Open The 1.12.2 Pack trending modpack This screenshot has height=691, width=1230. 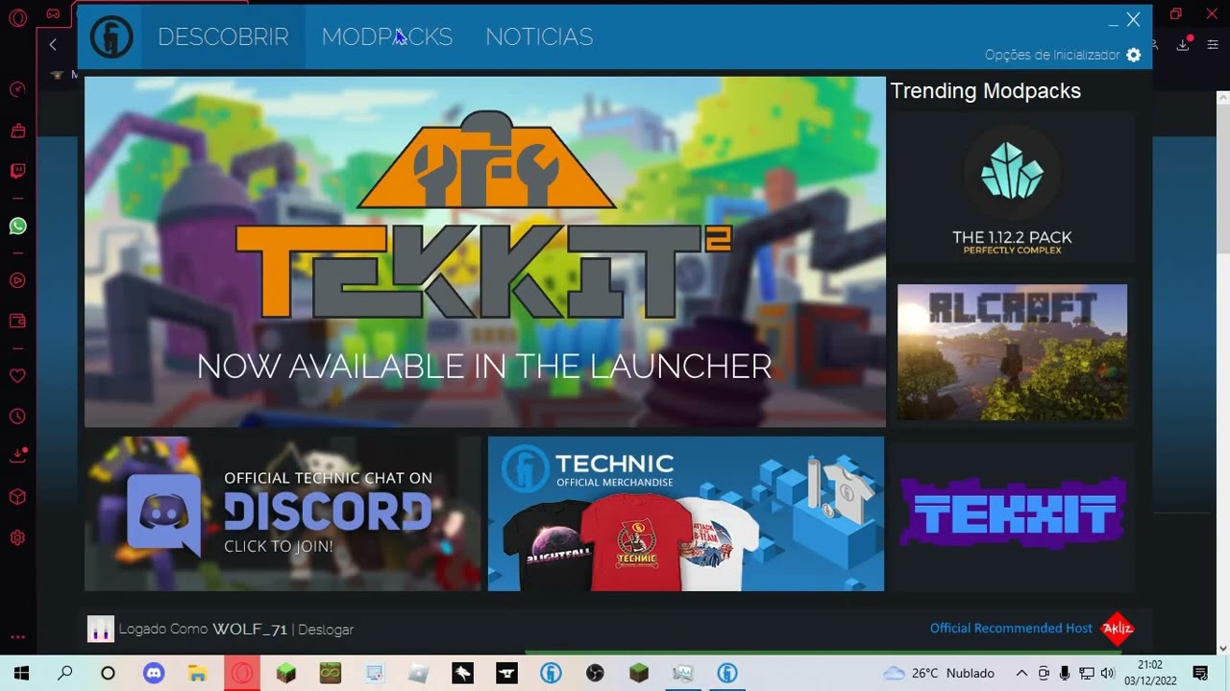point(1012,189)
